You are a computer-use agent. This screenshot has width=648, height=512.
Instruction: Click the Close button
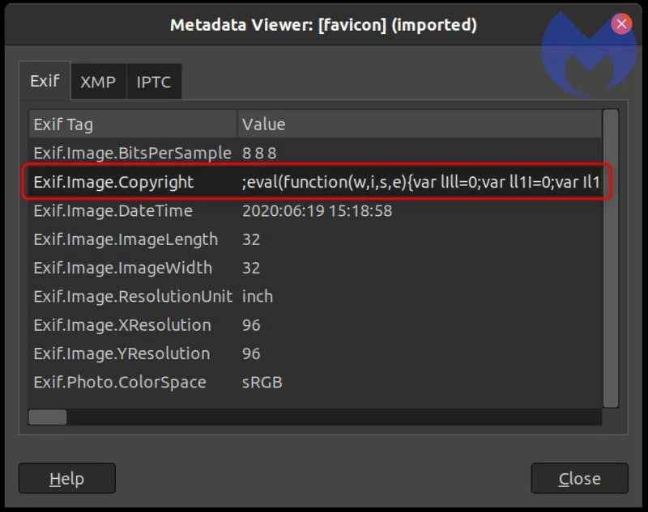point(578,478)
